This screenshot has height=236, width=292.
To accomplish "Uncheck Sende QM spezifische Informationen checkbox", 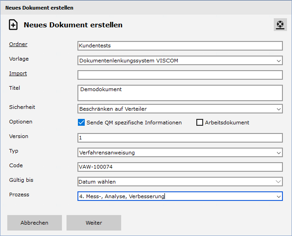I will (82, 122).
